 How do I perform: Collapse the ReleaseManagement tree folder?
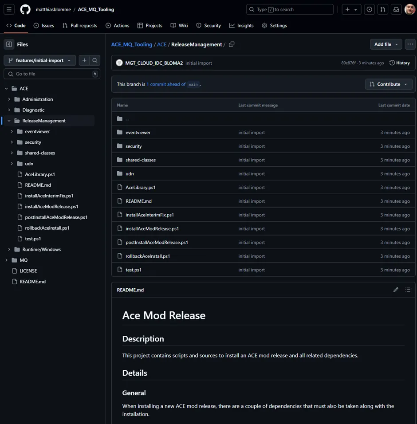(x=9, y=121)
